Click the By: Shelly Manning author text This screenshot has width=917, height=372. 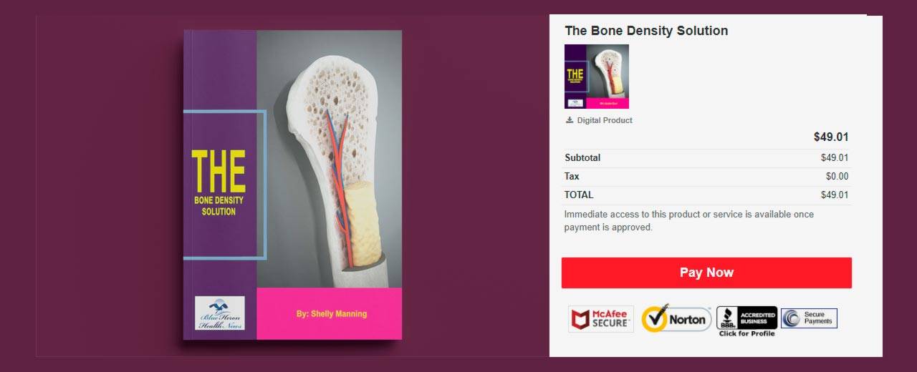(x=332, y=314)
